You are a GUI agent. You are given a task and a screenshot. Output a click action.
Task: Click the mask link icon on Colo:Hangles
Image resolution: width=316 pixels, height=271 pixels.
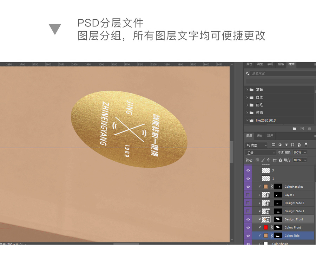tap(272, 187)
